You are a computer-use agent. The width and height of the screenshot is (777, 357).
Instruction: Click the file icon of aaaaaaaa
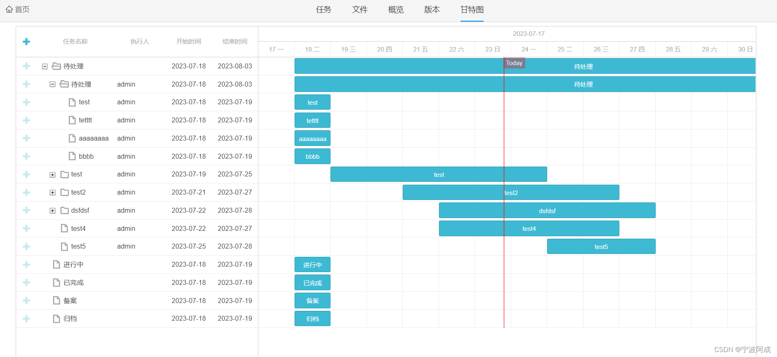point(72,138)
